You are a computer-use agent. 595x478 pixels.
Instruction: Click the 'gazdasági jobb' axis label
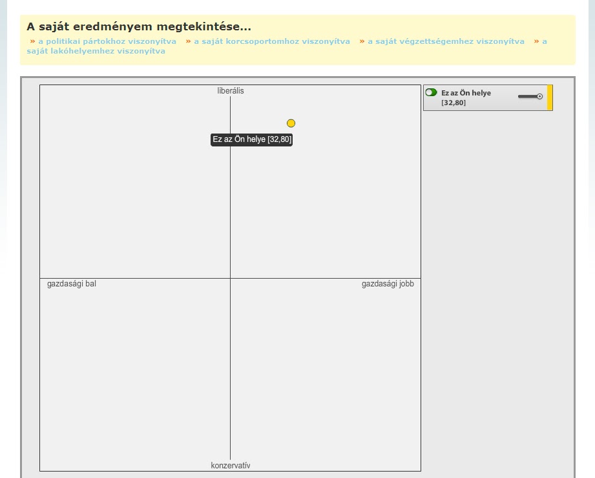click(x=388, y=284)
